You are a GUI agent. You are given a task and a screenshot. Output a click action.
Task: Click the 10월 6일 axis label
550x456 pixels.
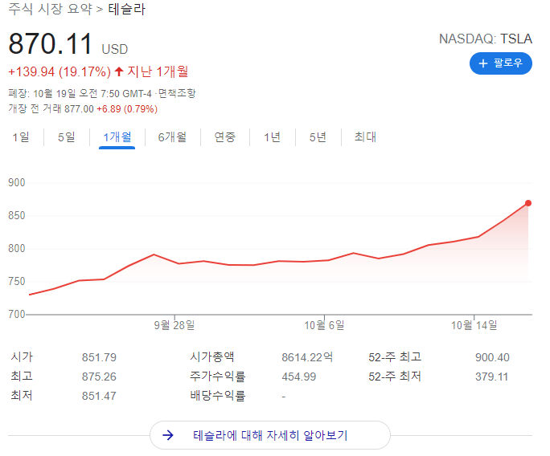[x=324, y=325]
